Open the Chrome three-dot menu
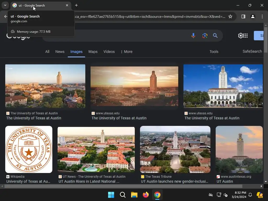Screen dimensions: 268x201 pos(262,16)
